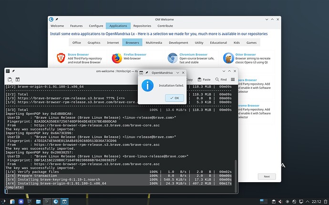Image resolution: width=329 pixels, height=205 pixels.
Task: Click the Find magnifier in Konsole toolbar
Action: 217,79
